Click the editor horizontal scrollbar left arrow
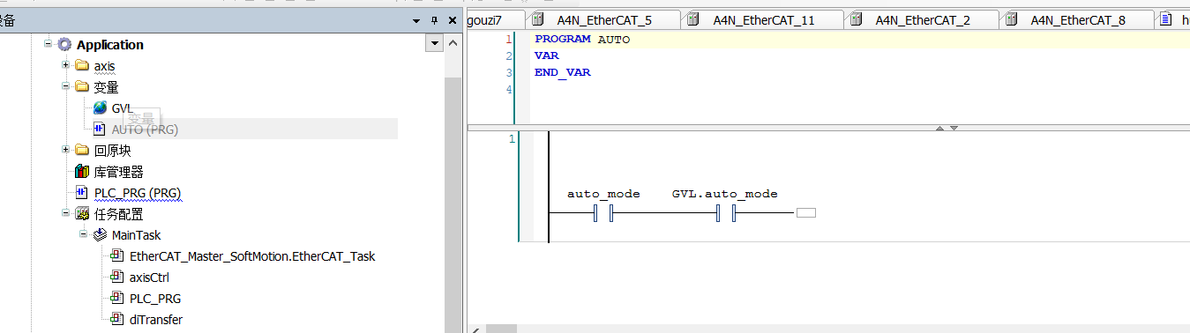 click(x=476, y=329)
